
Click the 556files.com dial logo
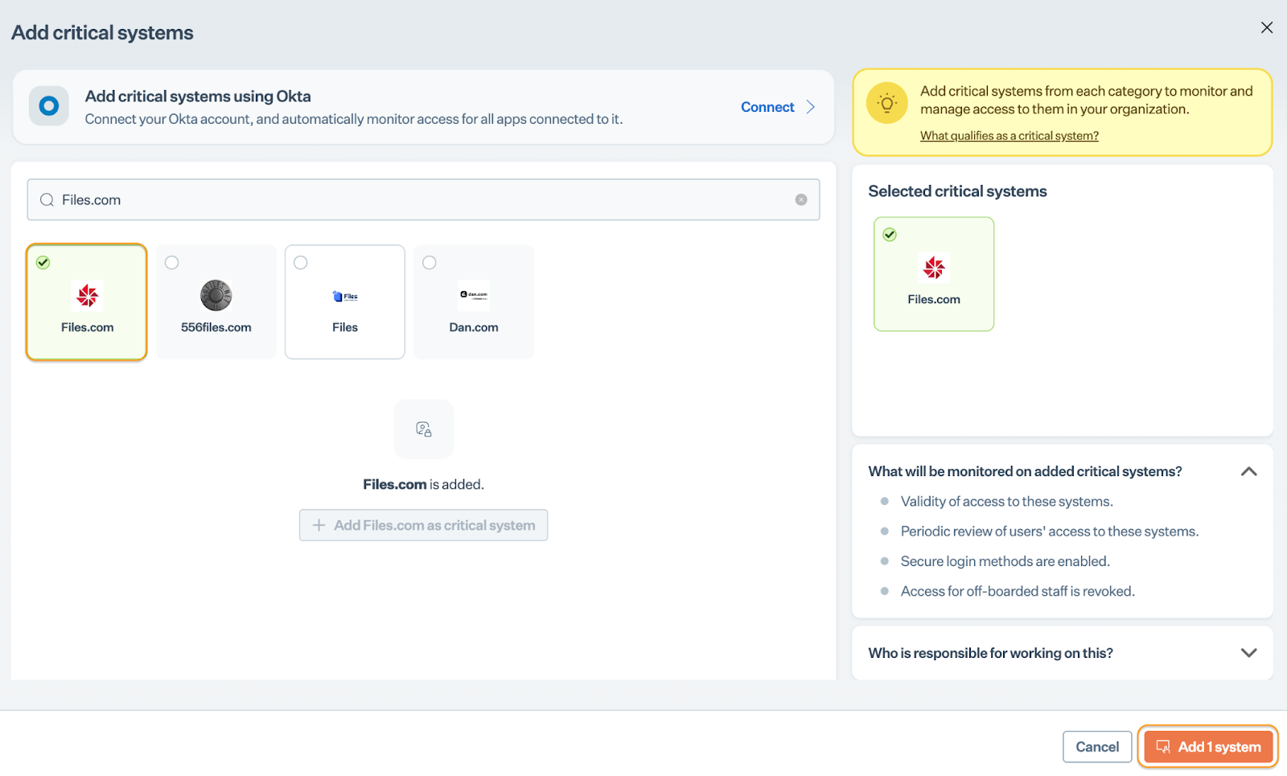[x=216, y=296]
